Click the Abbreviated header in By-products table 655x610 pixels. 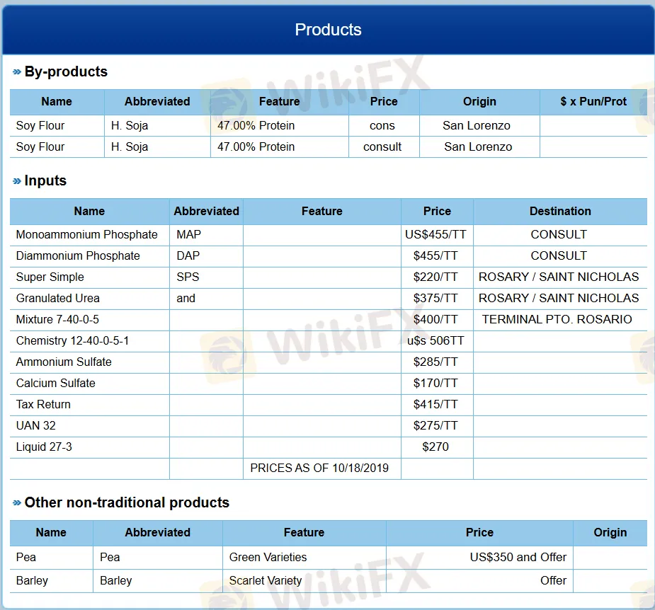pos(156,102)
